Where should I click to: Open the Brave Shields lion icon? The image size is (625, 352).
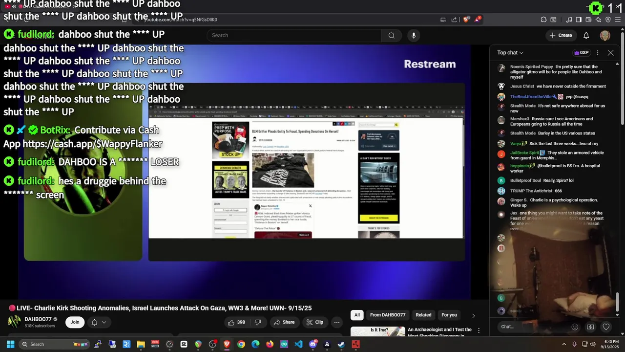tap(466, 20)
